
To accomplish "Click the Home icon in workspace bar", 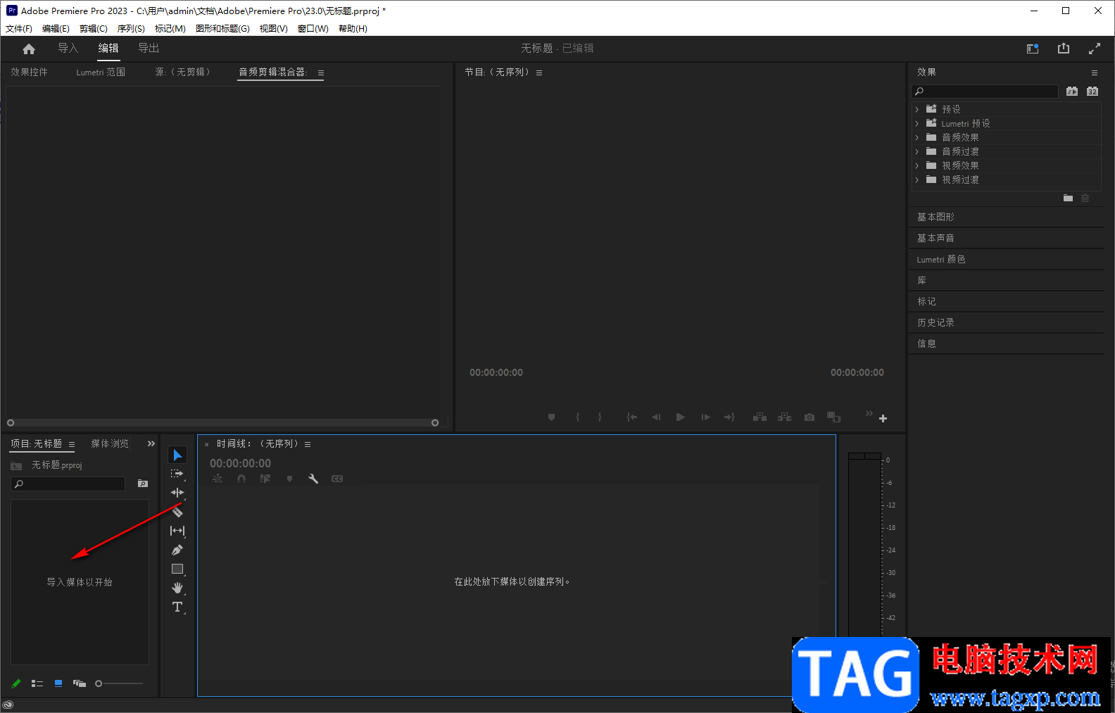I will (x=29, y=49).
